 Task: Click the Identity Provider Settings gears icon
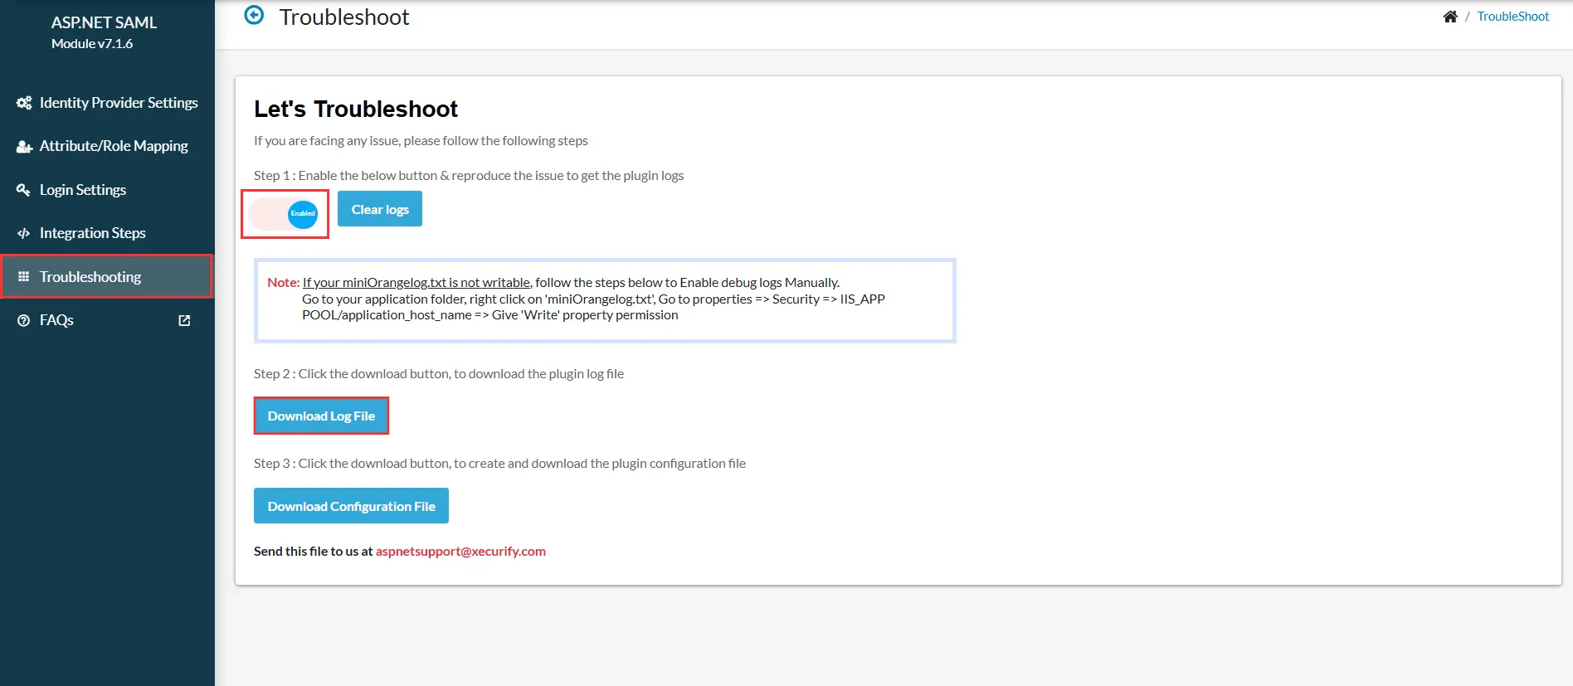tap(24, 103)
